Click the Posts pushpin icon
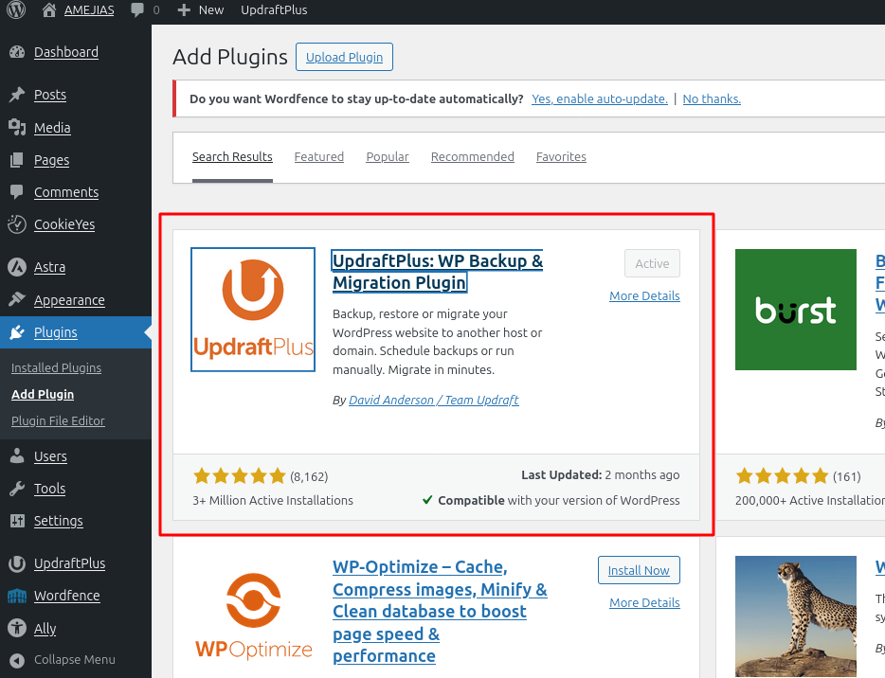Screen dimensions: 885x678 pyautogui.click(x=17, y=95)
